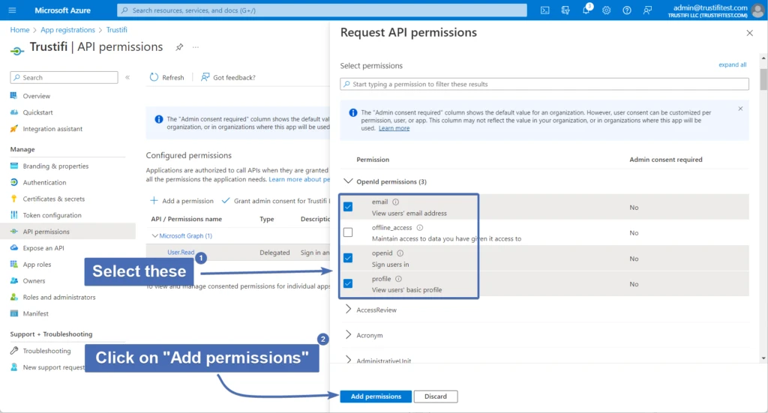Click the Microsoft Azure home logo text
Image resolution: width=768 pixels, height=413 pixels.
point(63,10)
